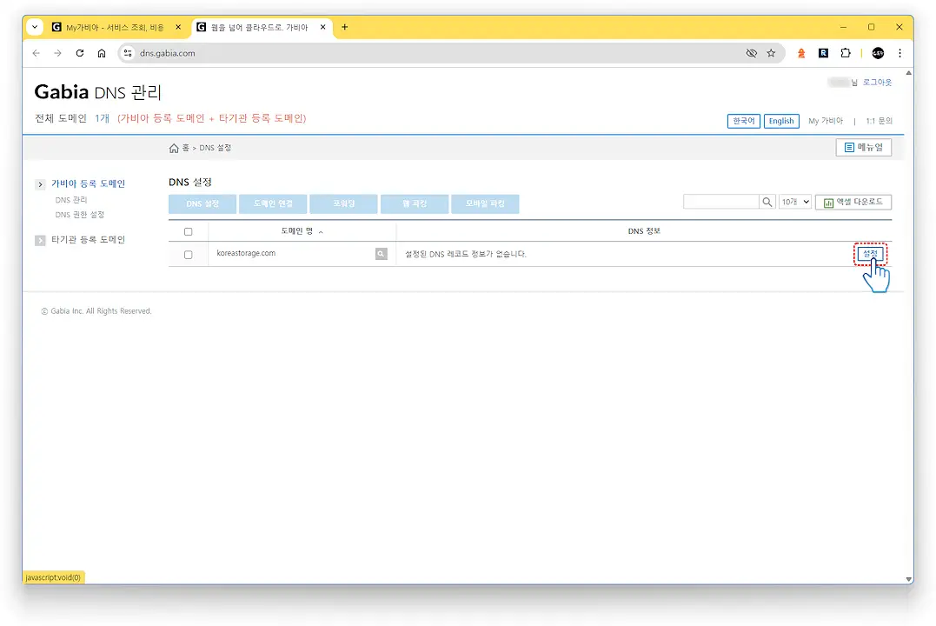Click the 설정 button for koreastorage.com

tap(870, 254)
